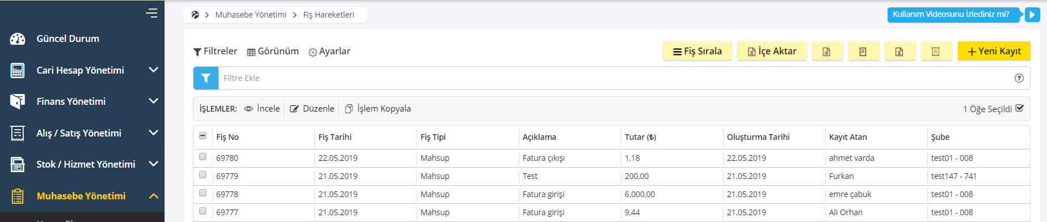Click amount cell '200,00'
The width and height of the screenshot is (1047, 222).
(637, 176)
